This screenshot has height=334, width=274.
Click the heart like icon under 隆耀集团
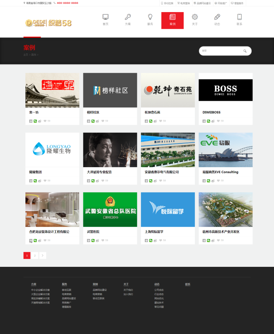[45, 180]
